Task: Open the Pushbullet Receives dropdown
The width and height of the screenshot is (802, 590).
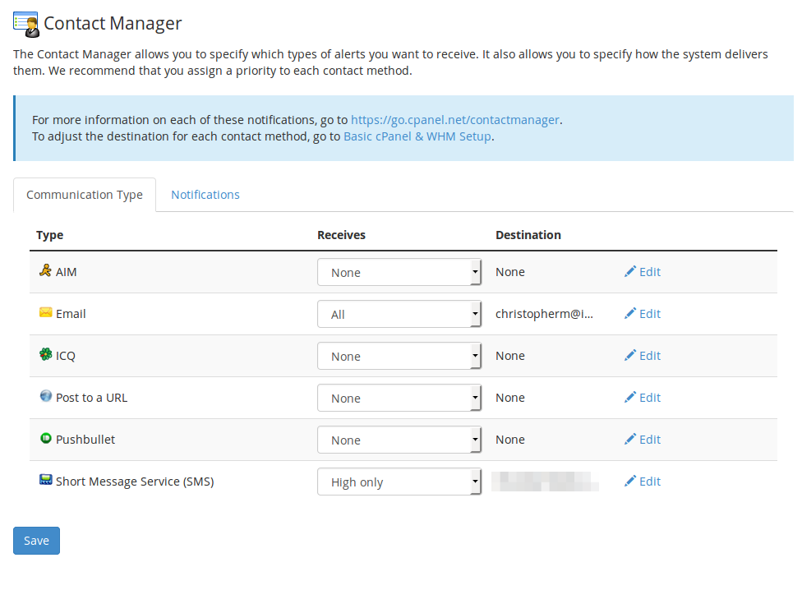Action: click(x=399, y=440)
